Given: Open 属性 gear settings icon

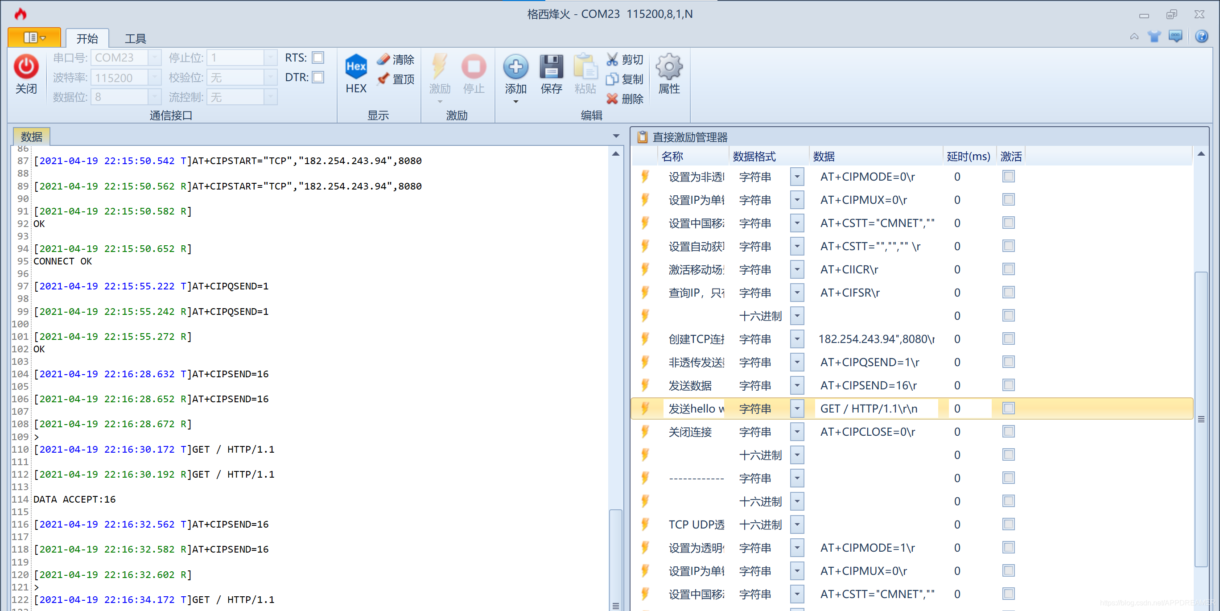Looking at the screenshot, I should click(669, 66).
